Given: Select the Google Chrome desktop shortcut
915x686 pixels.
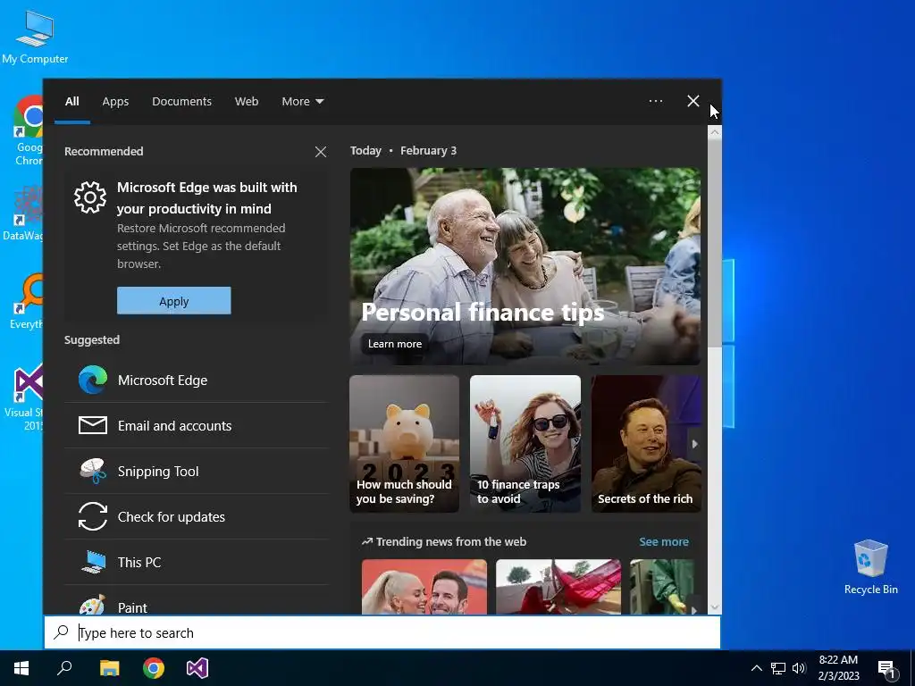Looking at the screenshot, I should tap(28, 130).
